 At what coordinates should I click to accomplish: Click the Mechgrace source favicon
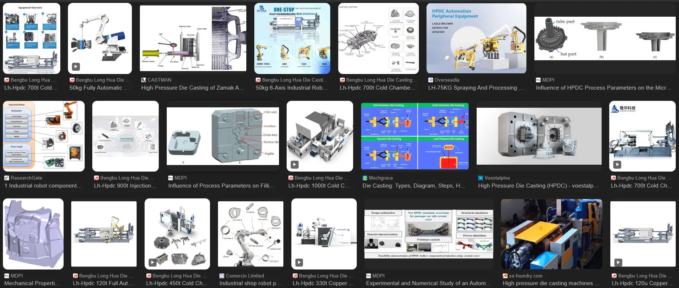(x=365, y=178)
